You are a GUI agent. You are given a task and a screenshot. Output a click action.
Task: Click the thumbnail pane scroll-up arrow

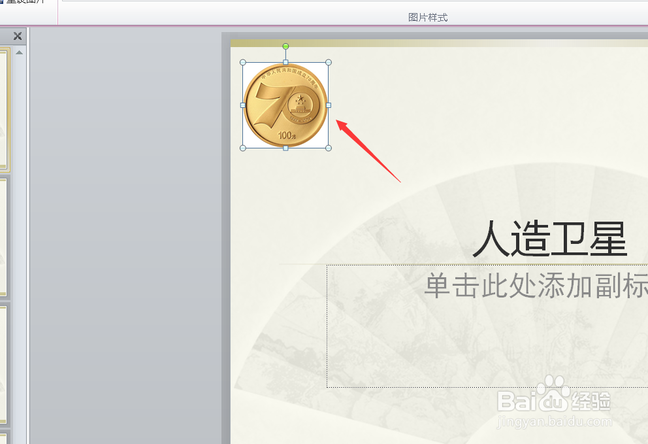tap(19, 52)
